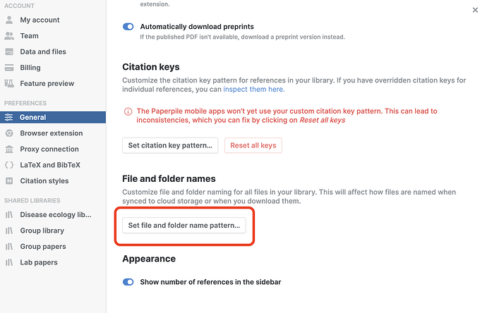Open Citation styles preferences
487x313 pixels.
click(44, 181)
